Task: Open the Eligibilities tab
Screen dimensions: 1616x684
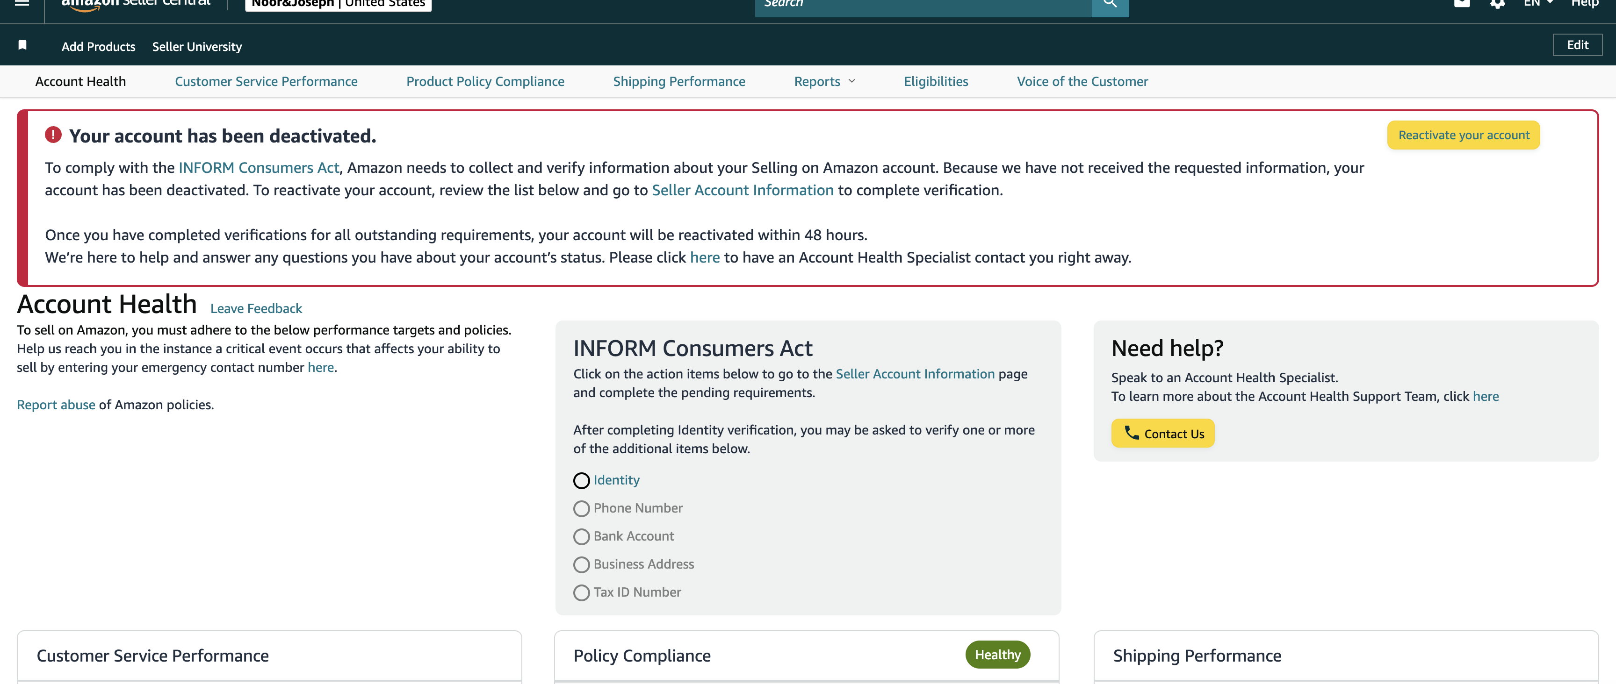Action: [x=935, y=81]
